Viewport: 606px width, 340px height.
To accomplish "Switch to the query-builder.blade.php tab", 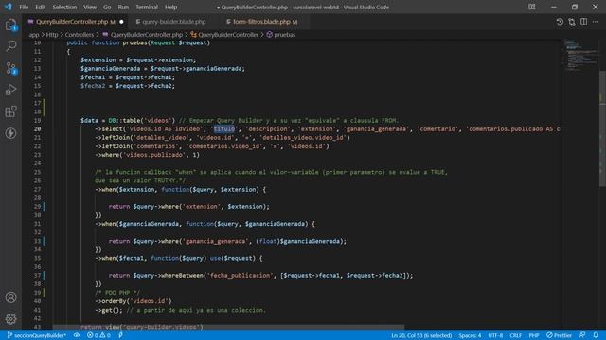I will pos(174,22).
